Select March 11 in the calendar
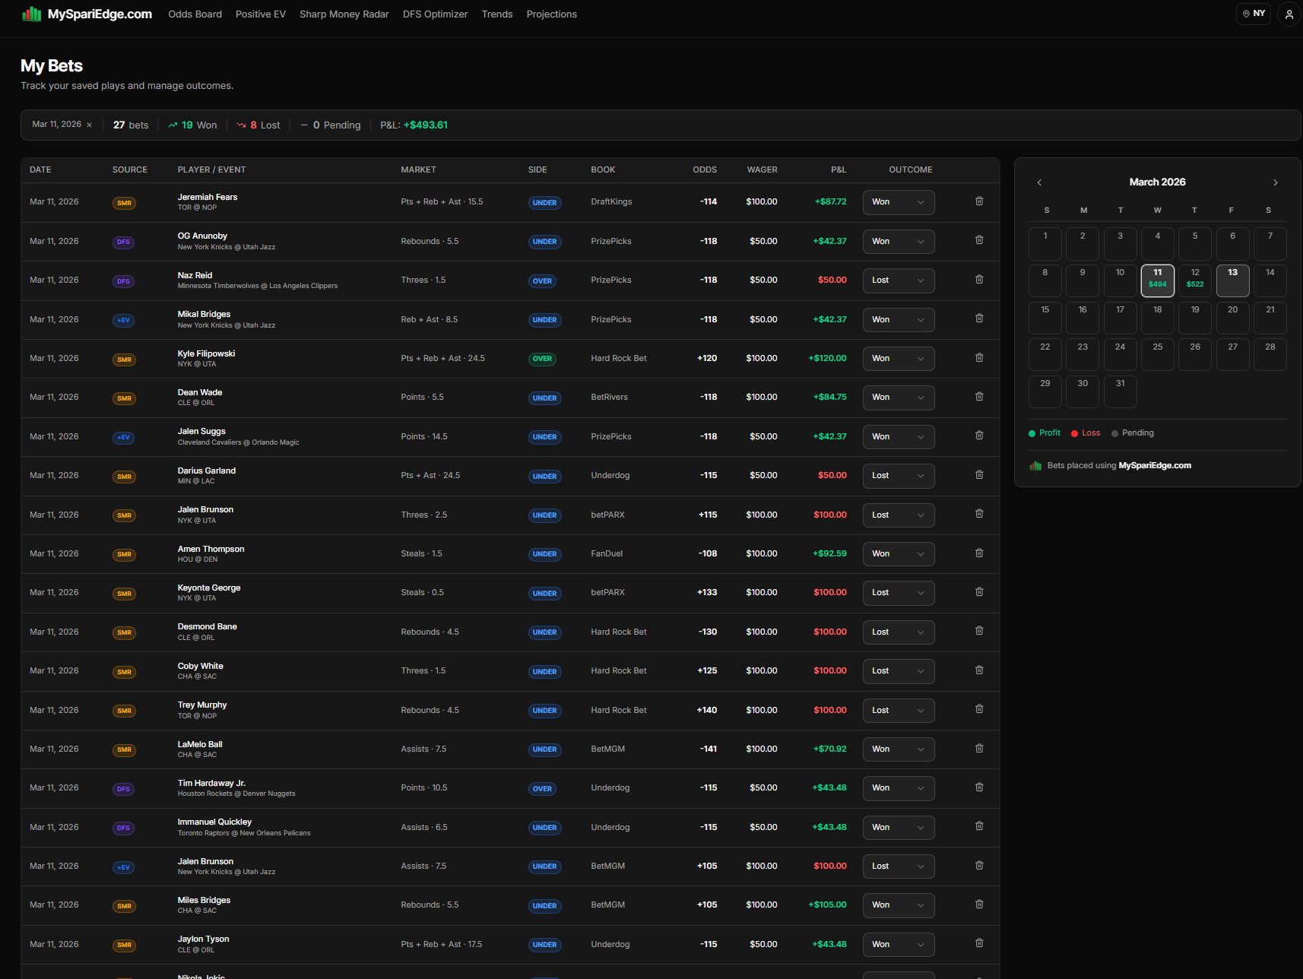This screenshot has height=979, width=1303. point(1158,280)
